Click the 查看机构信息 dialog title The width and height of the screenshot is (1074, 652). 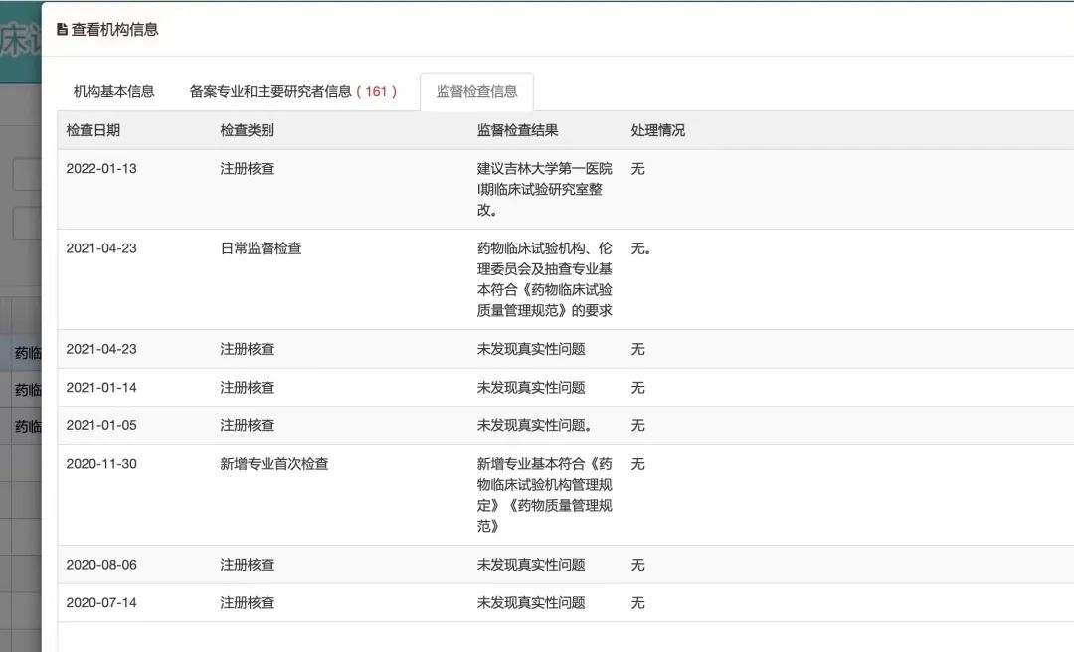[x=114, y=30]
